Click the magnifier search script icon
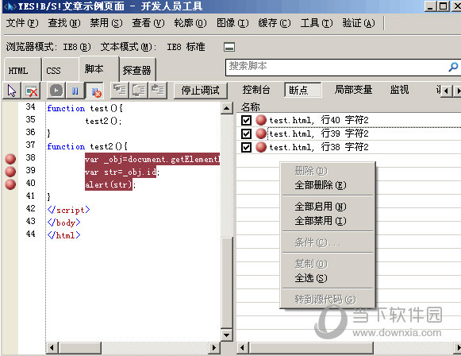This screenshot has width=461, height=356. (x=453, y=67)
